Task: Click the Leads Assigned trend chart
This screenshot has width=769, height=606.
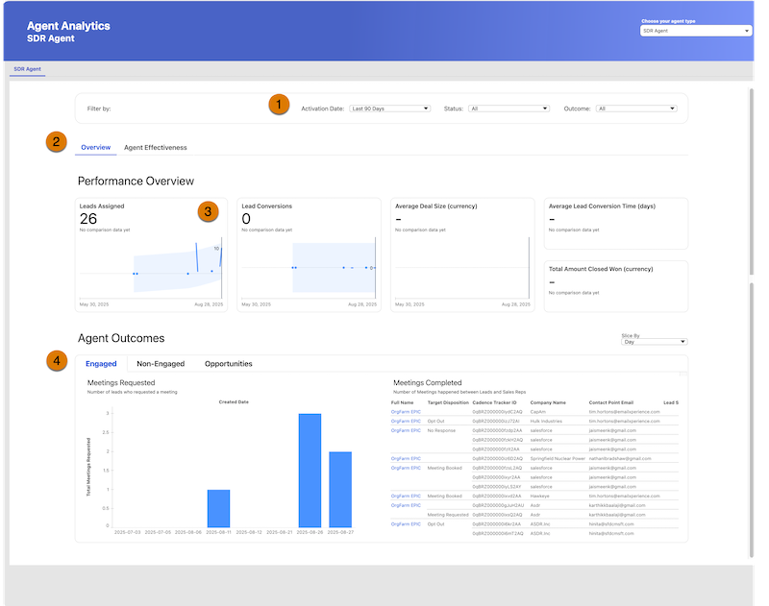Action: [x=151, y=268]
